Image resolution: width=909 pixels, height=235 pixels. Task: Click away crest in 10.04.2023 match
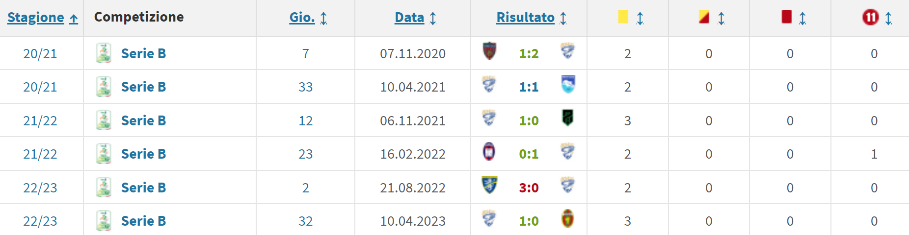(x=568, y=219)
